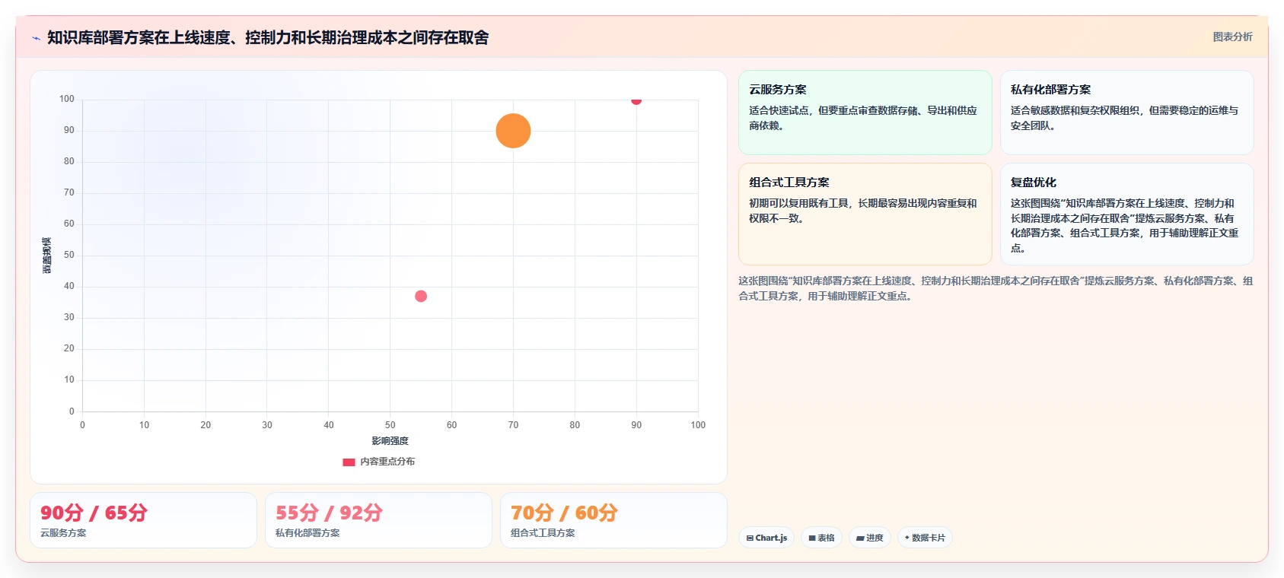Click the 进度 tag
Screen dimensions: 1284x578
[x=870, y=538]
